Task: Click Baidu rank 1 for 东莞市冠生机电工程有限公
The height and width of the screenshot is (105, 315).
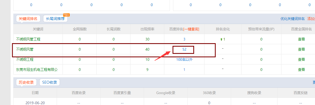Action: 184,70
